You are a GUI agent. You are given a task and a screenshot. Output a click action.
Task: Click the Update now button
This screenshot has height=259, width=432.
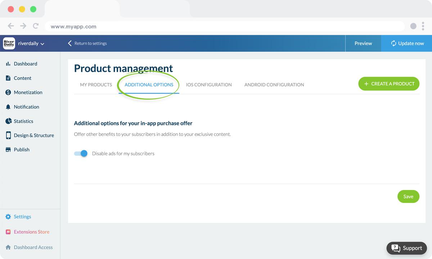(407, 44)
